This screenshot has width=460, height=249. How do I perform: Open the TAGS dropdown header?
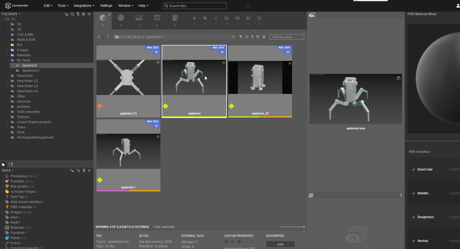click(x=8, y=171)
